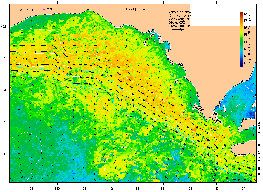Click the Altimetric sealevel text line

point(180,12)
